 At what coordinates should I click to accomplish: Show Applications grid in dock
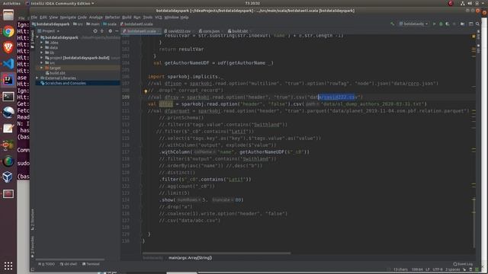tap(8, 266)
